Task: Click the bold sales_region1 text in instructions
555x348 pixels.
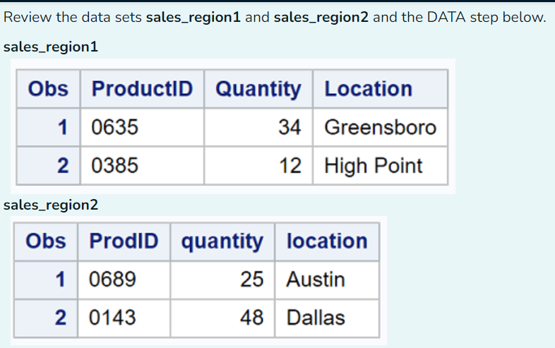Action: [x=193, y=17]
